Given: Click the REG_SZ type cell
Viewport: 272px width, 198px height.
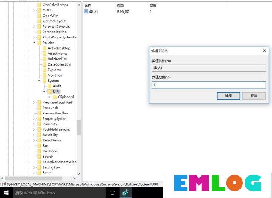Looking at the screenshot, I should point(123,11).
